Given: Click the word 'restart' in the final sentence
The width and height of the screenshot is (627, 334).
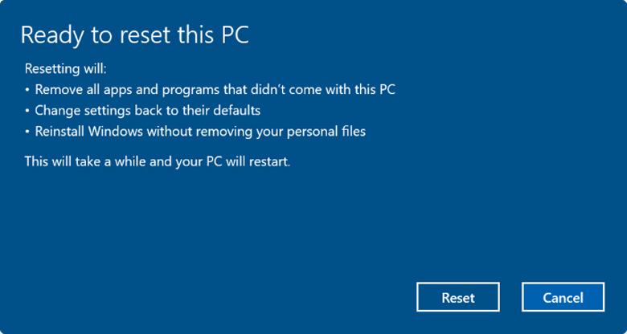Looking at the screenshot, I should (267, 161).
